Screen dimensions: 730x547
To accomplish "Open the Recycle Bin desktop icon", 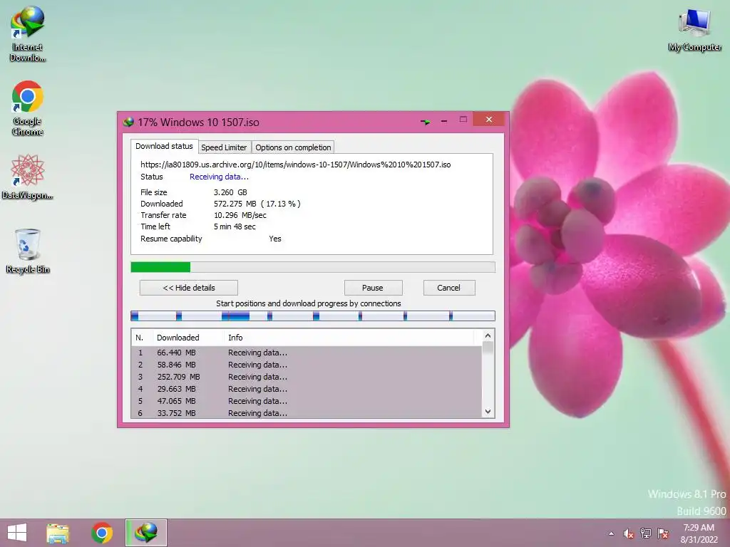I will click(x=28, y=251).
